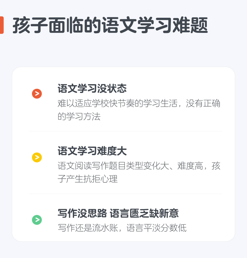Click the yellow arrow circle icon
The image size is (247, 258).
point(37,157)
